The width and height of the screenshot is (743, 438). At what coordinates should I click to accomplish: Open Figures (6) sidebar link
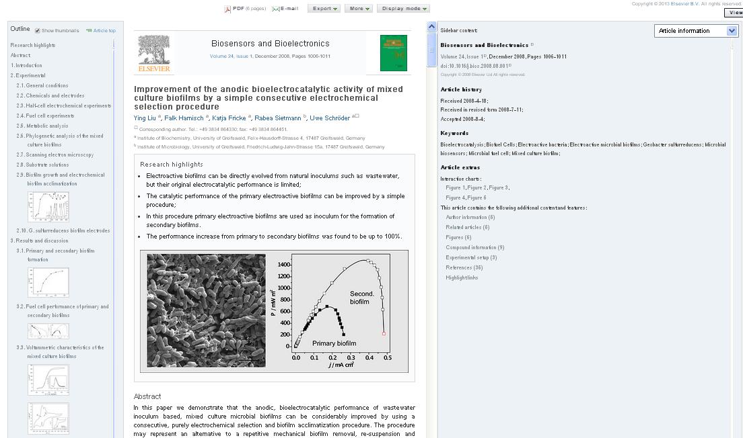(458, 237)
